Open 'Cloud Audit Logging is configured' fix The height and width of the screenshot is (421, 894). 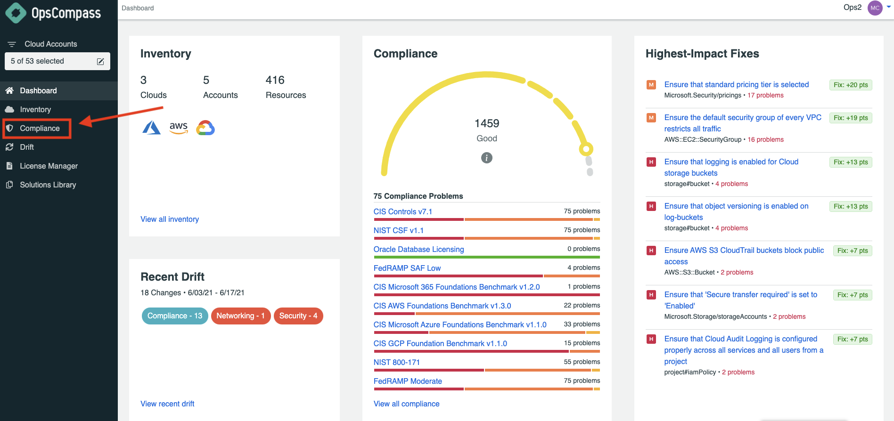point(744,350)
